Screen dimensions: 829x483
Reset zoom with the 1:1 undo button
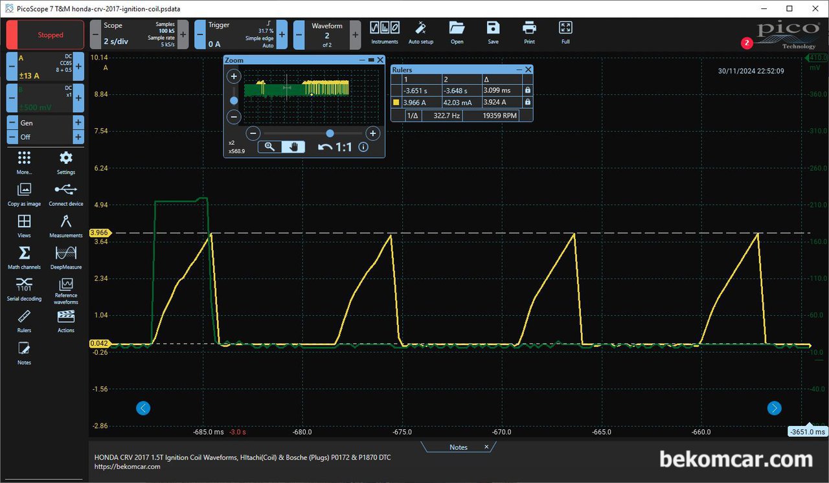pyautogui.click(x=335, y=147)
